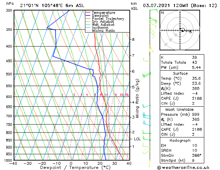Viewport: 220px width, 170px height.
Task: Click the Dewpoint / Temperature (°C) axis title
Action: point(75,168)
